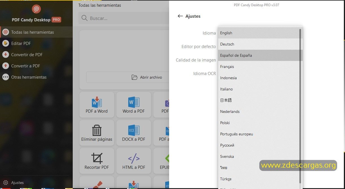The height and width of the screenshot is (189, 345).
Task: Open Editar PDF section
Action: pos(36,43)
